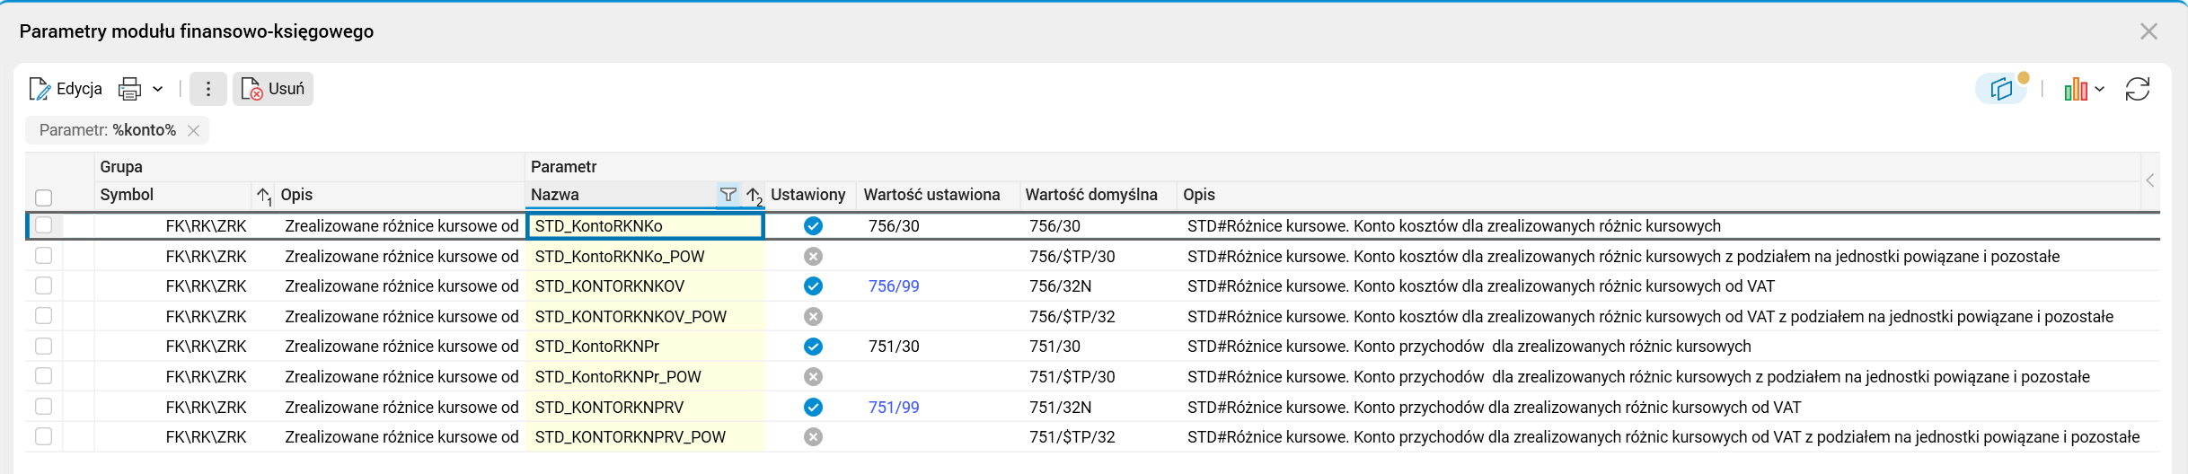Remove the Parametr %konto% filter chip
This screenshot has height=474, width=2188.
[193, 130]
